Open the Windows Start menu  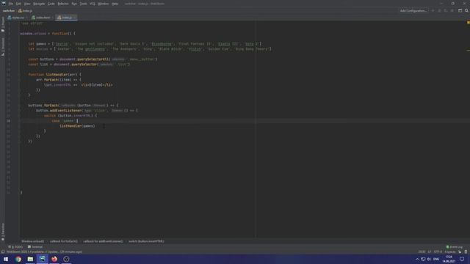coord(6,259)
